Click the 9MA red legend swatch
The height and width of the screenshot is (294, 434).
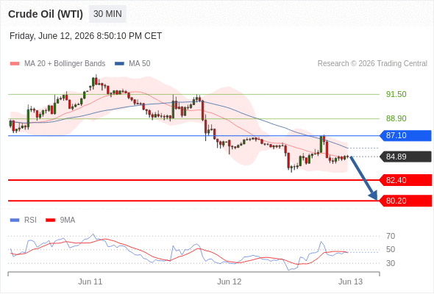[50, 220]
